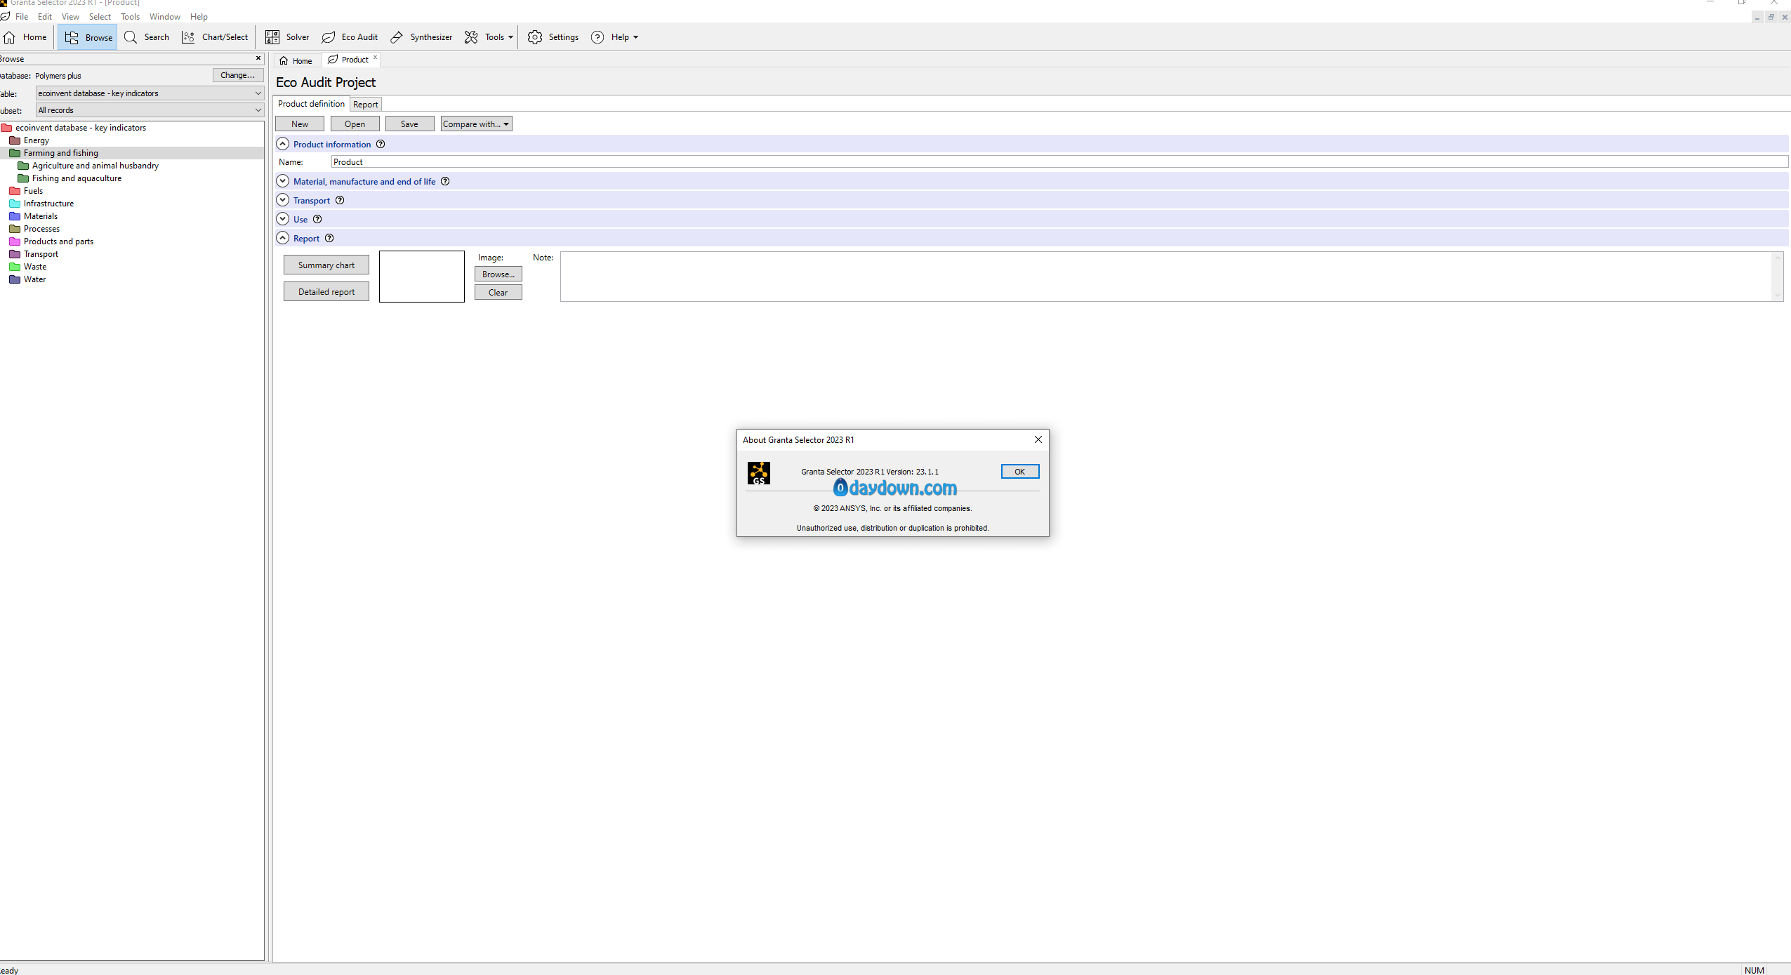Generate the Detailed report

point(326,292)
